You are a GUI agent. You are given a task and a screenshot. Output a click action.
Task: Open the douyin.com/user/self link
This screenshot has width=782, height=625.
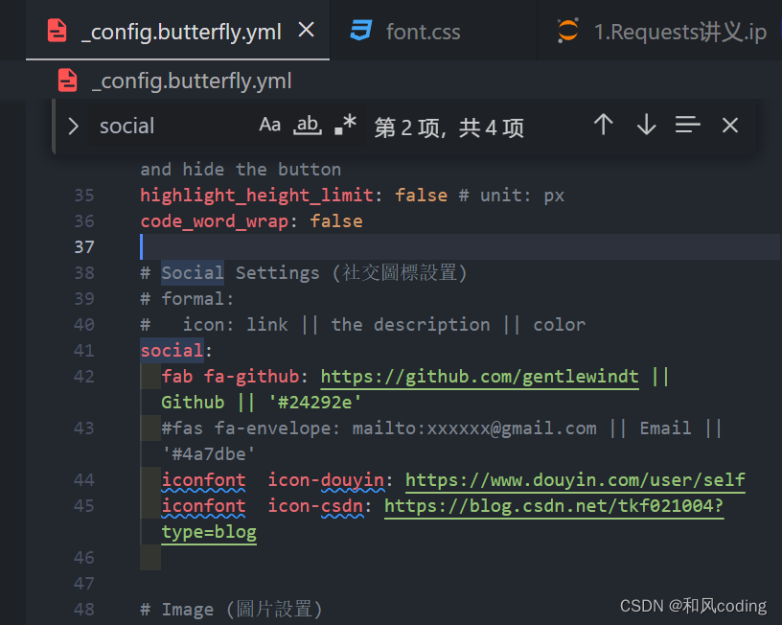[x=576, y=480]
